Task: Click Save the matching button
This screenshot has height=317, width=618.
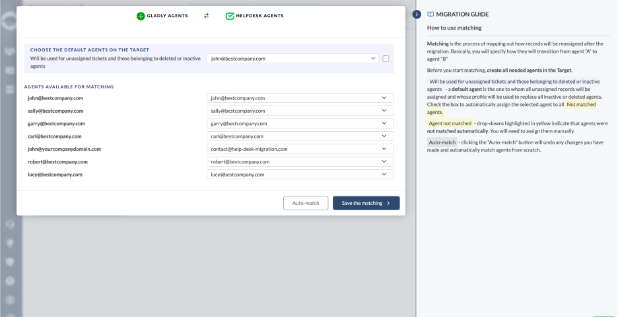Action: [366, 204]
